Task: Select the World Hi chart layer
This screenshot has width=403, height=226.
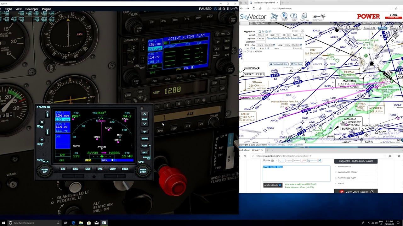Action: pyautogui.click(x=342, y=28)
